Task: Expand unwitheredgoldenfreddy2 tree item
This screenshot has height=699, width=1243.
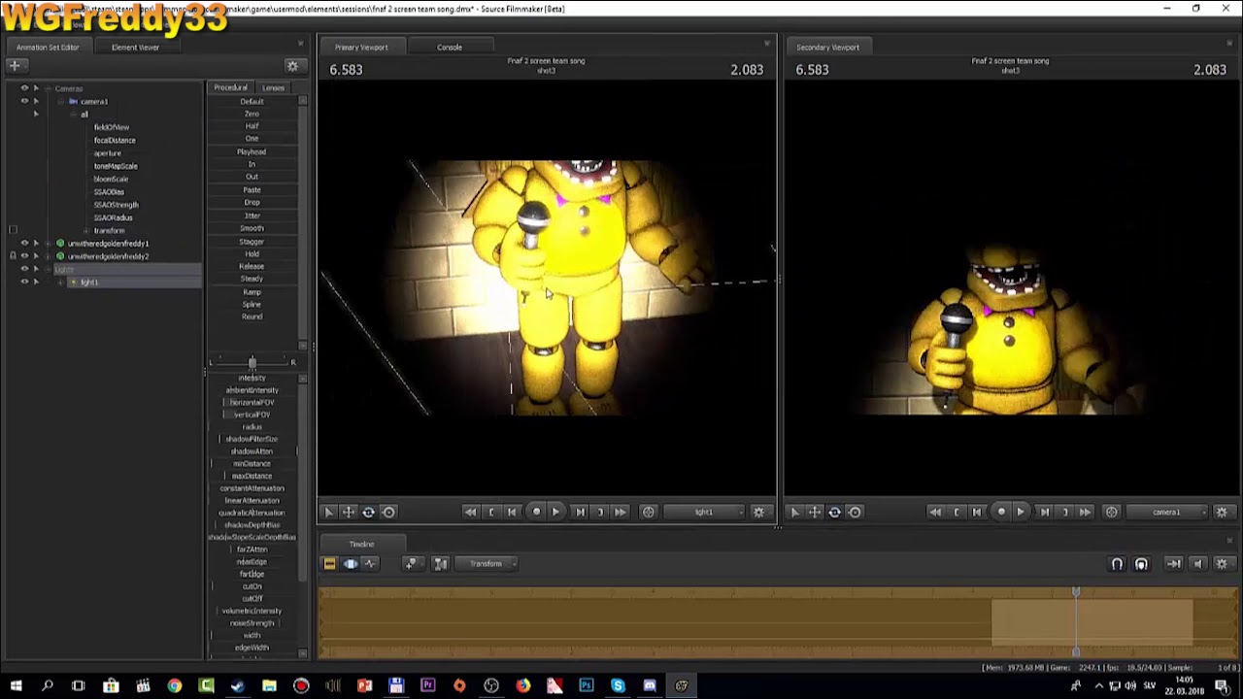Action: (x=49, y=256)
